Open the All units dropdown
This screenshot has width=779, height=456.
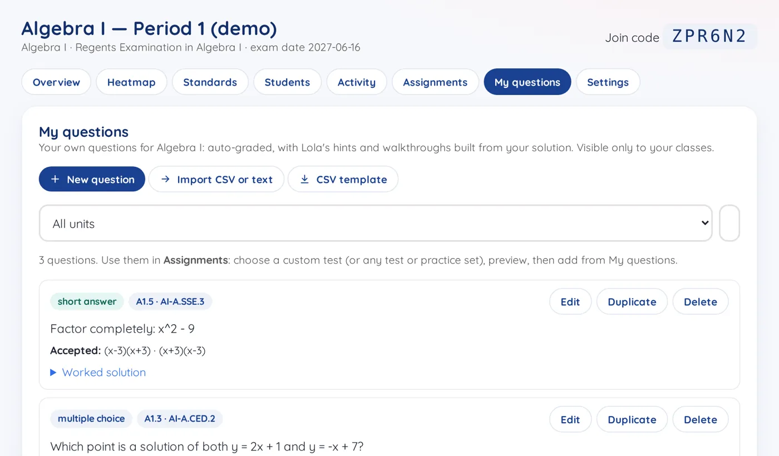tap(376, 223)
